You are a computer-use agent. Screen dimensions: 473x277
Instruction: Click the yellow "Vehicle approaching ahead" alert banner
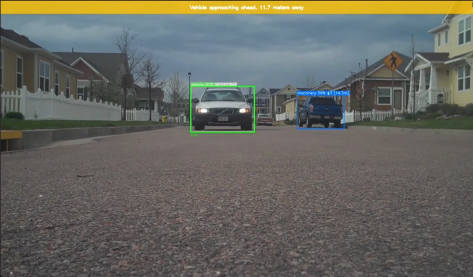[237, 8]
